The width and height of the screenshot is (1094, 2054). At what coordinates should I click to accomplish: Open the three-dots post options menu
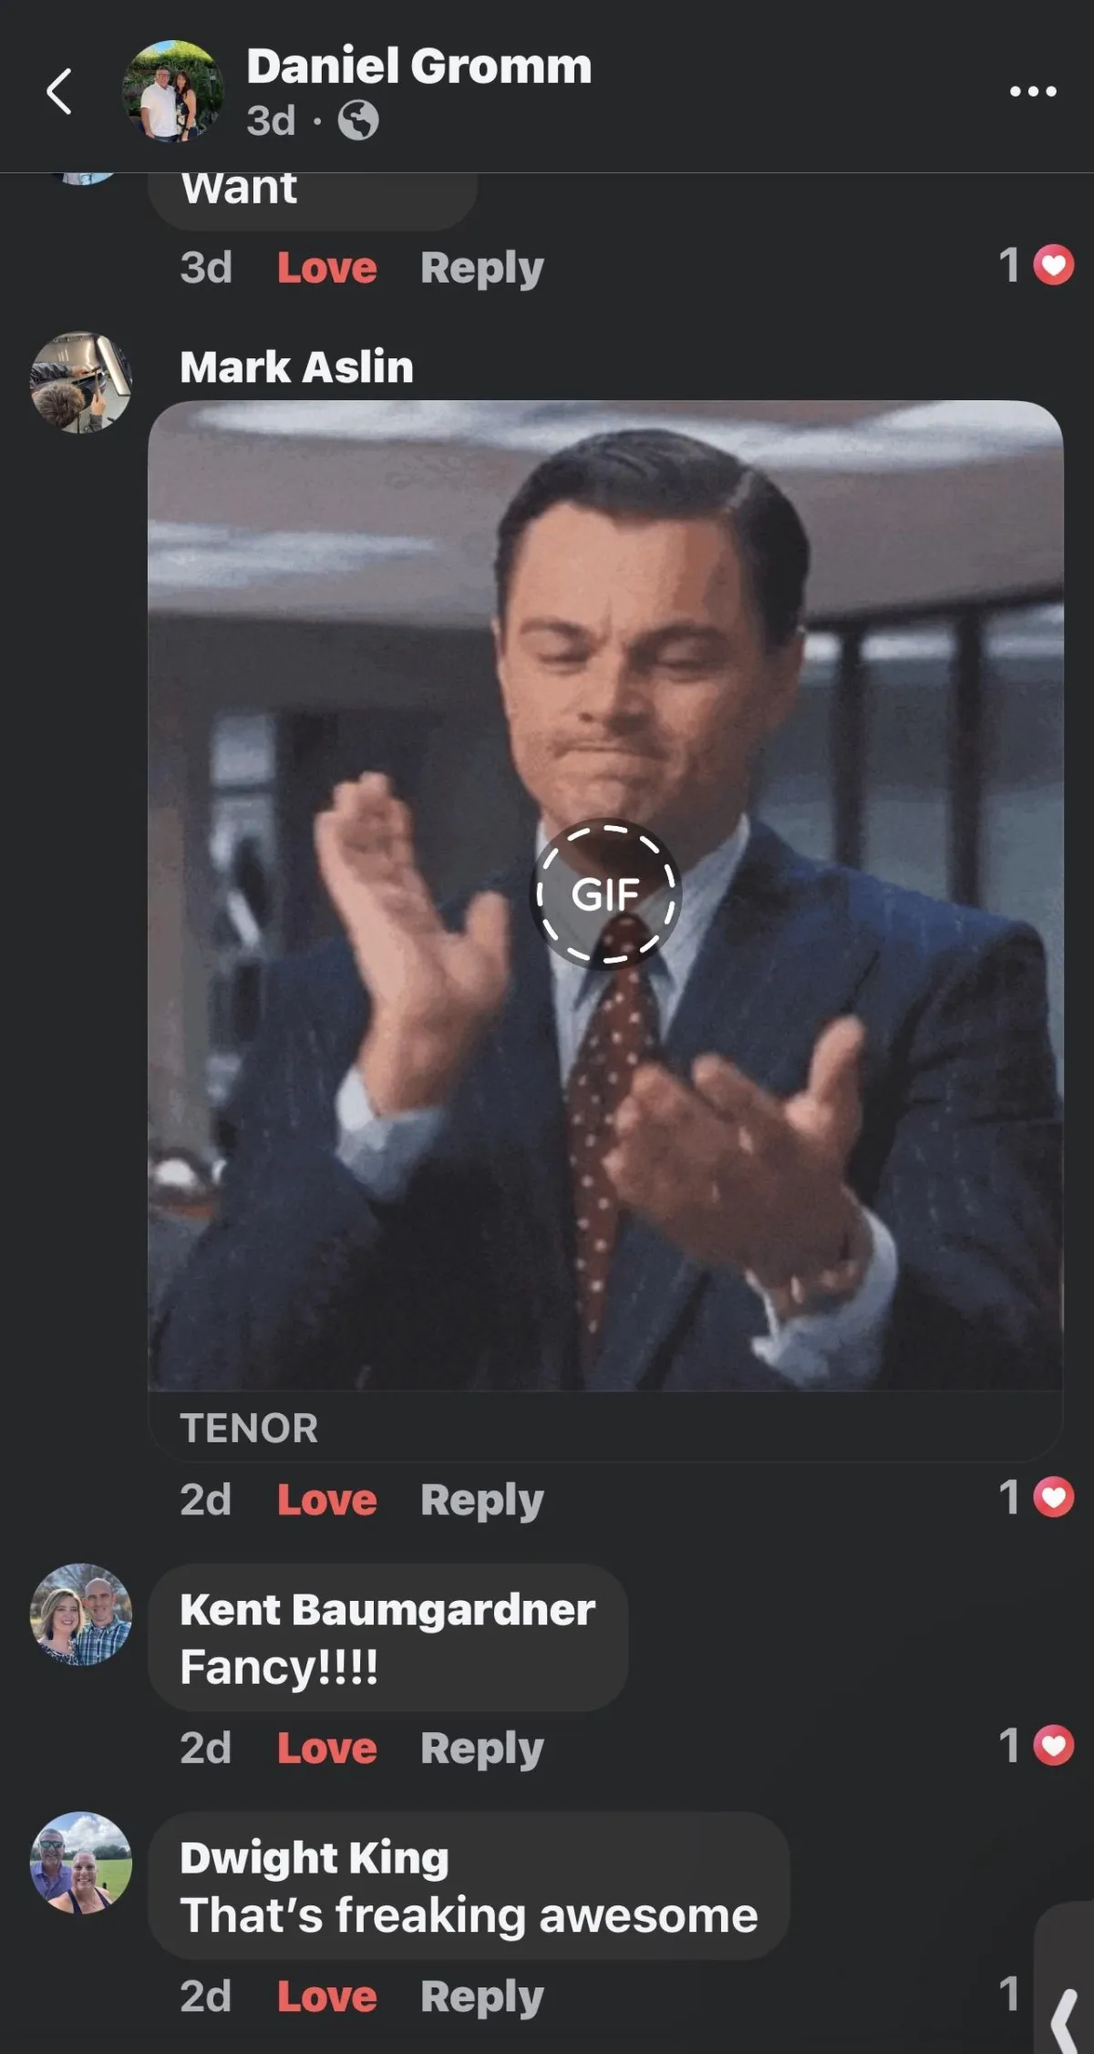[x=1033, y=91]
